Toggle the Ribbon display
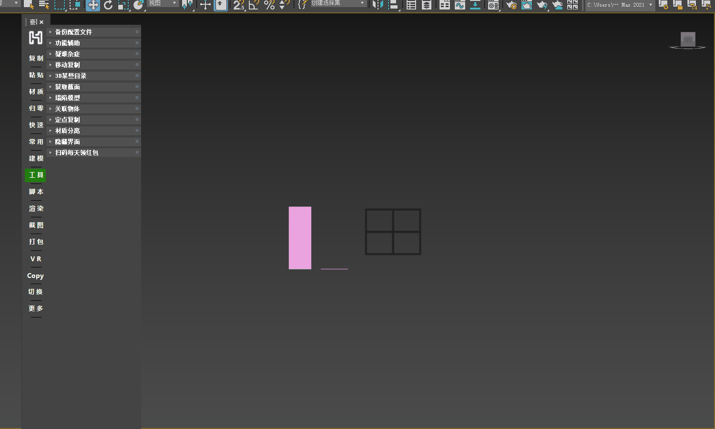 445,5
